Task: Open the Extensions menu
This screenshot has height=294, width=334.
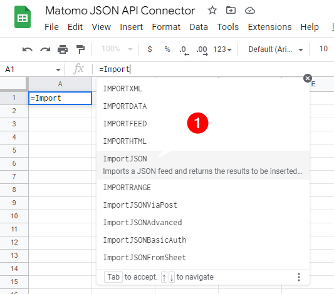Action: tap(269, 27)
